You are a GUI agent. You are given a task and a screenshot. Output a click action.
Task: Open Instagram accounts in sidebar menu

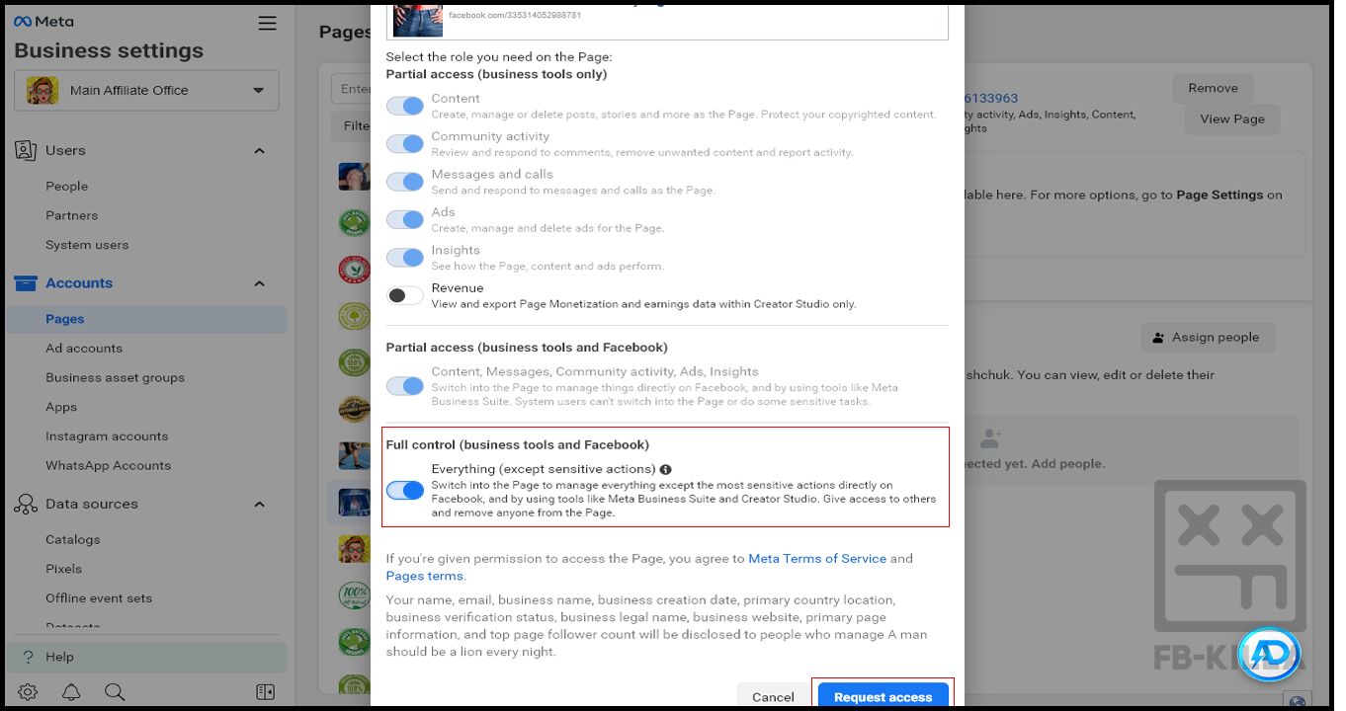(107, 436)
